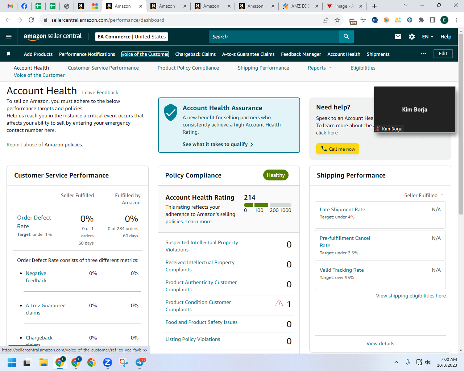
Task: Switch to the AMZ EOD browser tab
Action: (x=301, y=6)
